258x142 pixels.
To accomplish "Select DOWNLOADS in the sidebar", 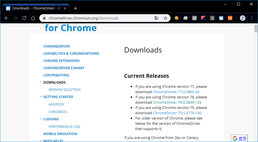I will pyautogui.click(x=54, y=83).
